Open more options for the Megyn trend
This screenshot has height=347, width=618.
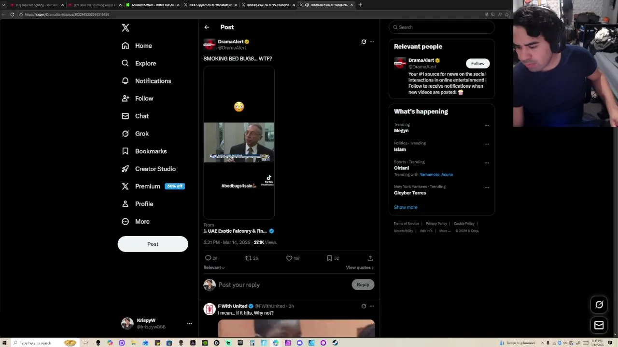[487, 125]
